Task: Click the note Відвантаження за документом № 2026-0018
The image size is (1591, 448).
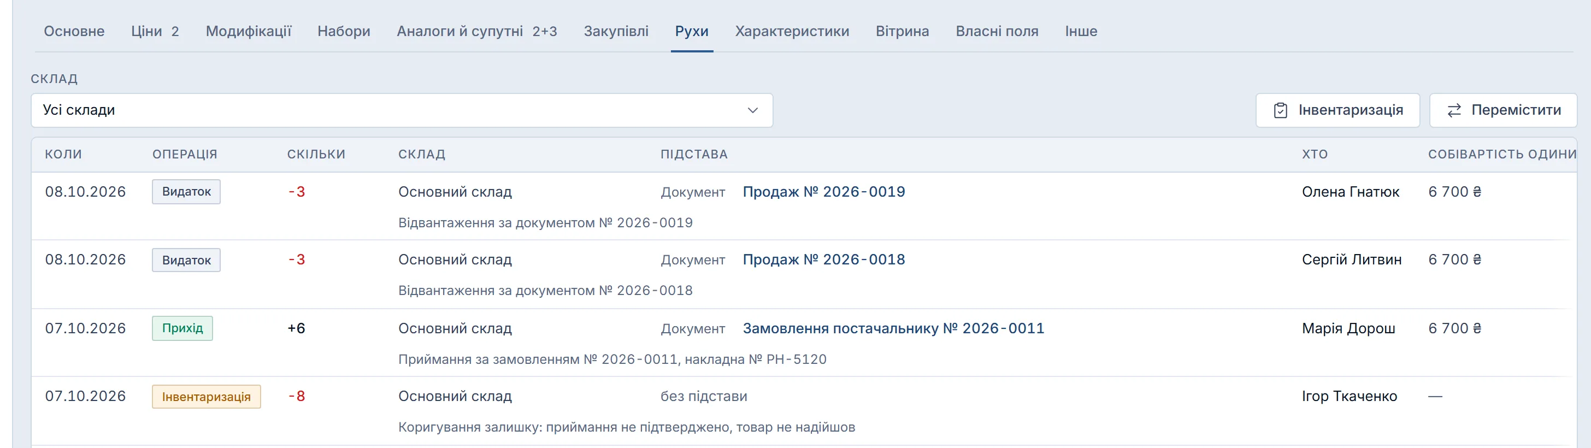Action: click(x=545, y=291)
